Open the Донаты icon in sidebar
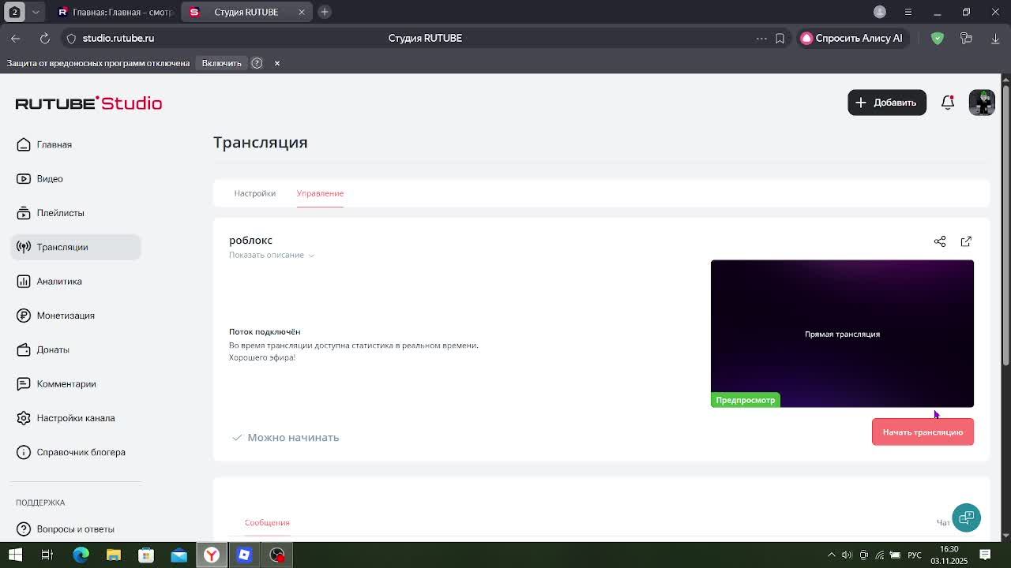1011x568 pixels. click(x=24, y=349)
